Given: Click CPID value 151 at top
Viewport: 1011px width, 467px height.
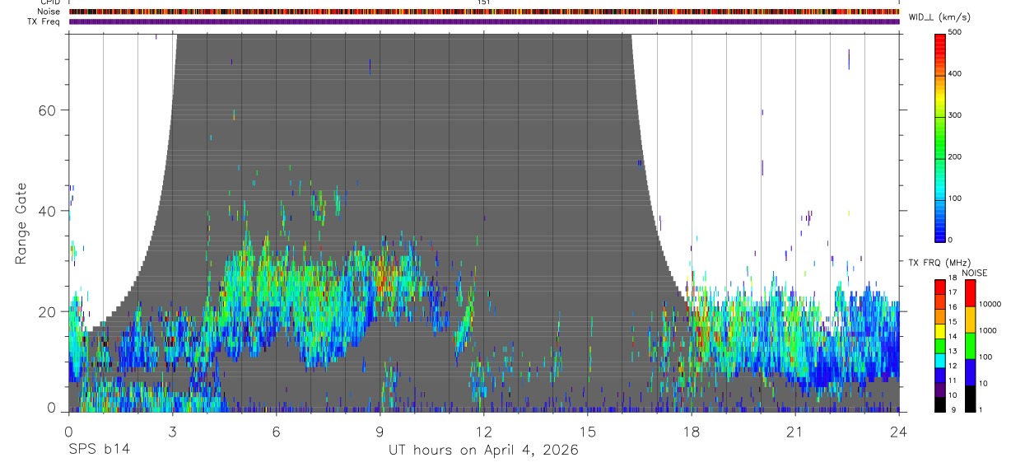Looking at the screenshot, I should [484, 3].
